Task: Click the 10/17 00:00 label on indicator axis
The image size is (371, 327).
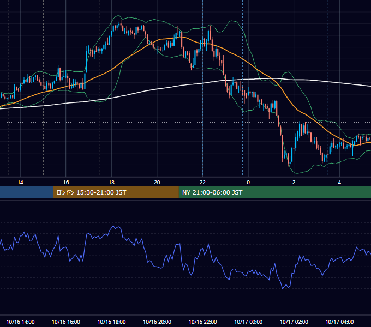Action: [x=248, y=322]
